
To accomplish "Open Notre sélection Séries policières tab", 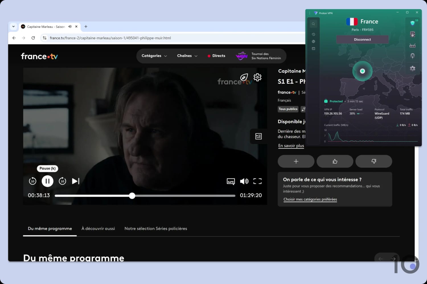I will point(156,229).
